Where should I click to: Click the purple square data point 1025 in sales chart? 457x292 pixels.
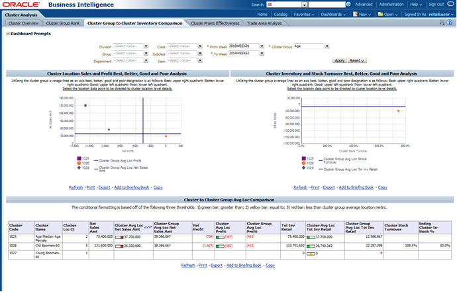85,105
